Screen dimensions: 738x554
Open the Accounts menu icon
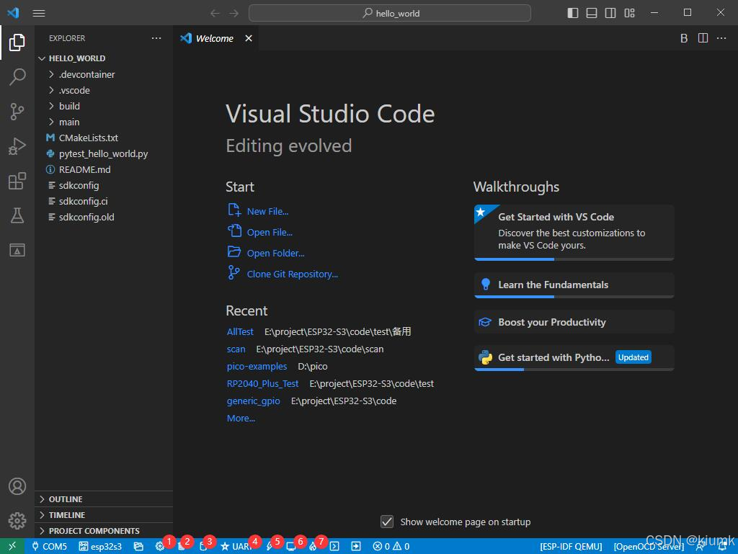point(17,486)
